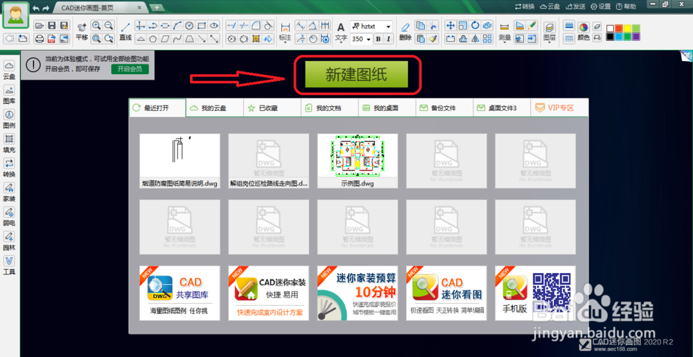Open 图例 in the left sidebar
Viewport: 693px width, 357px height.
tap(9, 119)
